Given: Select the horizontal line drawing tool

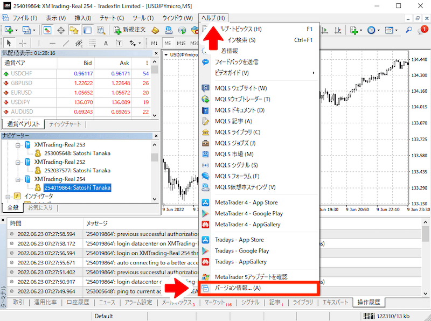Looking at the screenshot, I should pos(52,43).
